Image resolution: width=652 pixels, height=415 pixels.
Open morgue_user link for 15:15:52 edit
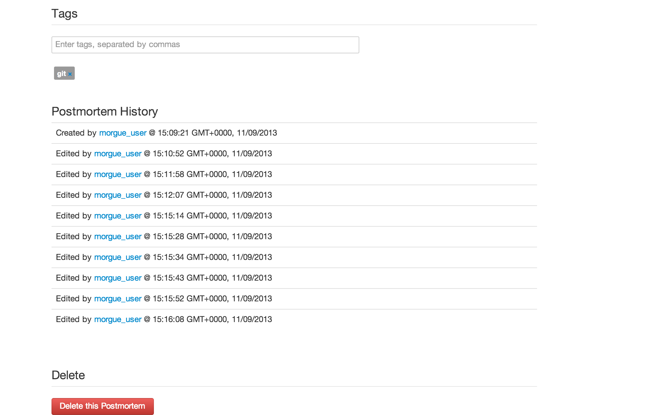coord(118,299)
